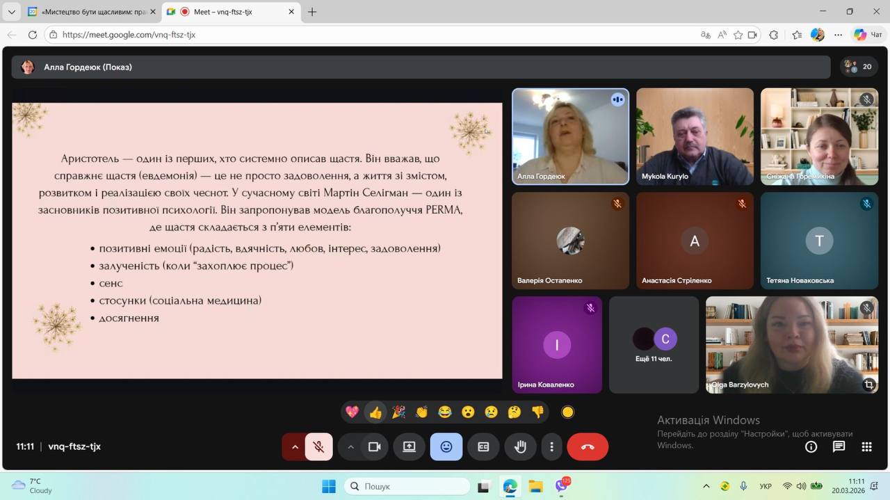The width and height of the screenshot is (890, 500).
Task: Open the meeting details info icon
Action: click(811, 446)
